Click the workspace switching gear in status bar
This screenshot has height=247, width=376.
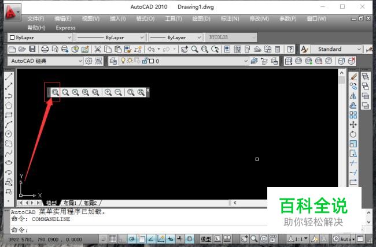tap(336, 239)
